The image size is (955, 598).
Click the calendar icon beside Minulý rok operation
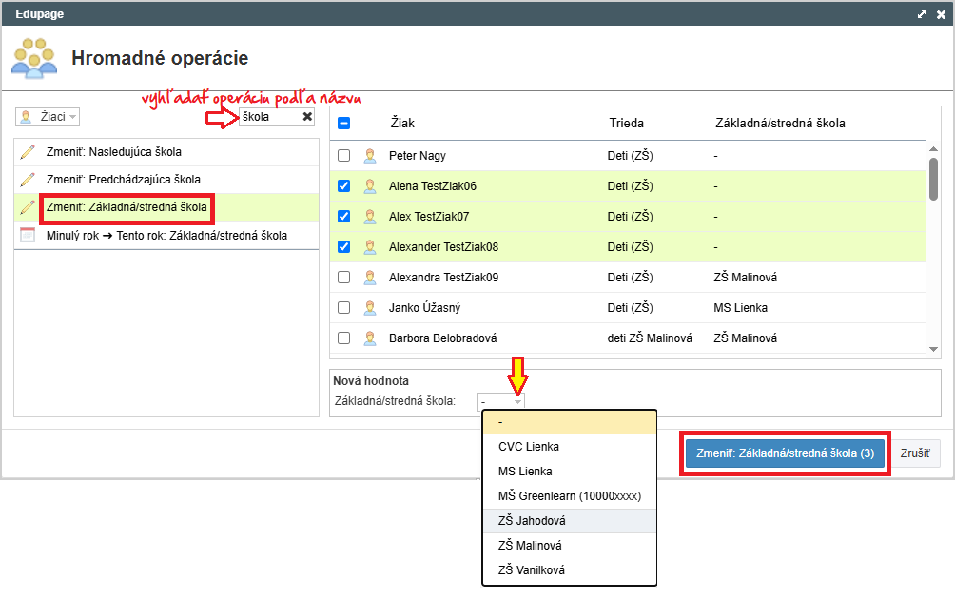click(x=28, y=235)
